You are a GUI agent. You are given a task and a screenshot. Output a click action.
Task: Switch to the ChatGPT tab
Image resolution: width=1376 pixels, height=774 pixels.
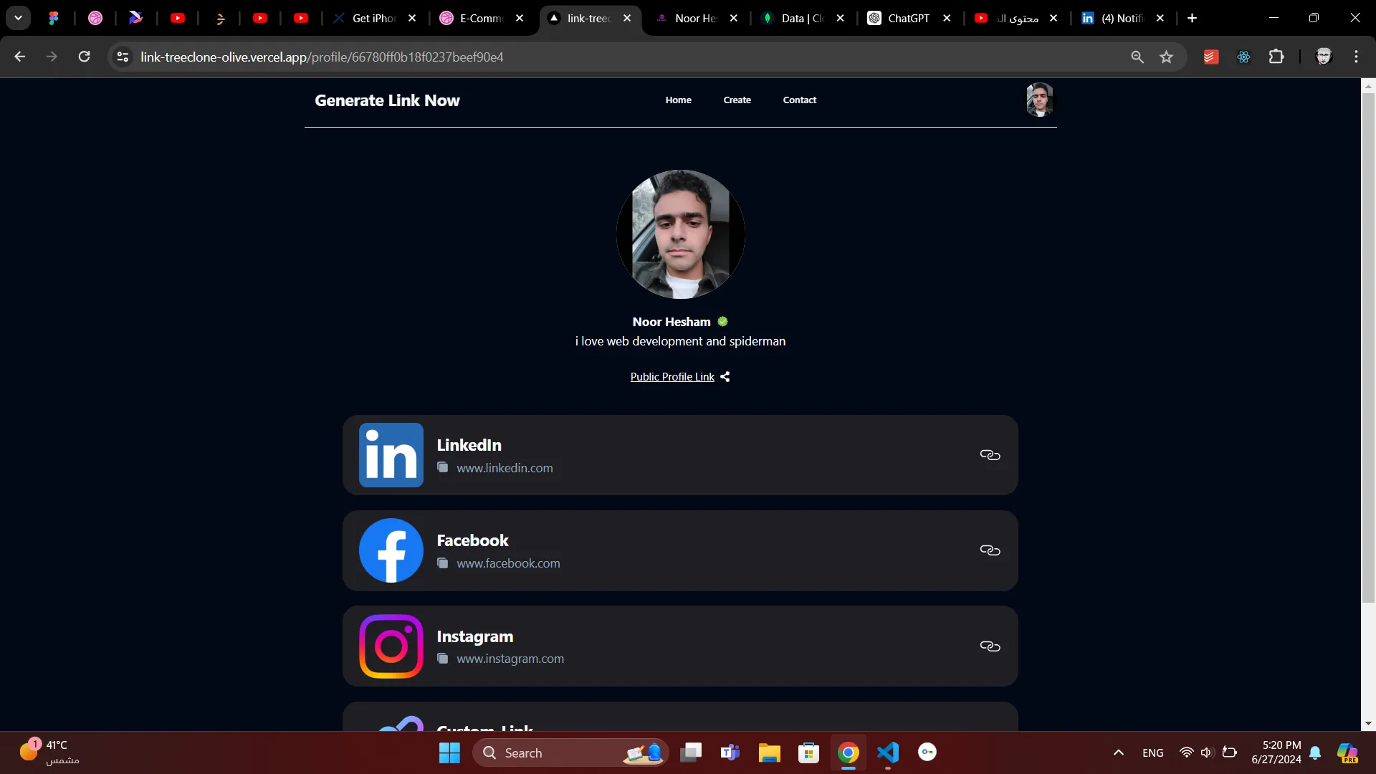point(909,19)
